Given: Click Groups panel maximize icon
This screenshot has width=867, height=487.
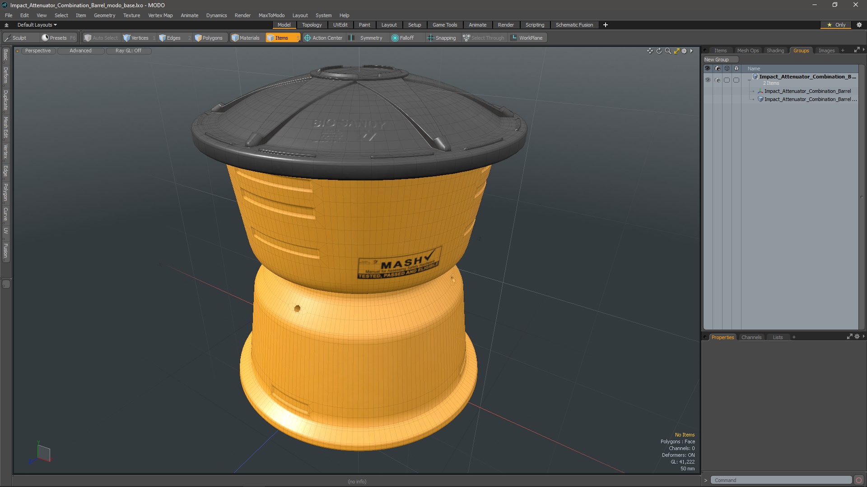Looking at the screenshot, I should coord(857,50).
